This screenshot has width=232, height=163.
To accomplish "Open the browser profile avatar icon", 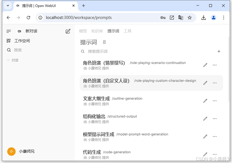I will (213, 18).
